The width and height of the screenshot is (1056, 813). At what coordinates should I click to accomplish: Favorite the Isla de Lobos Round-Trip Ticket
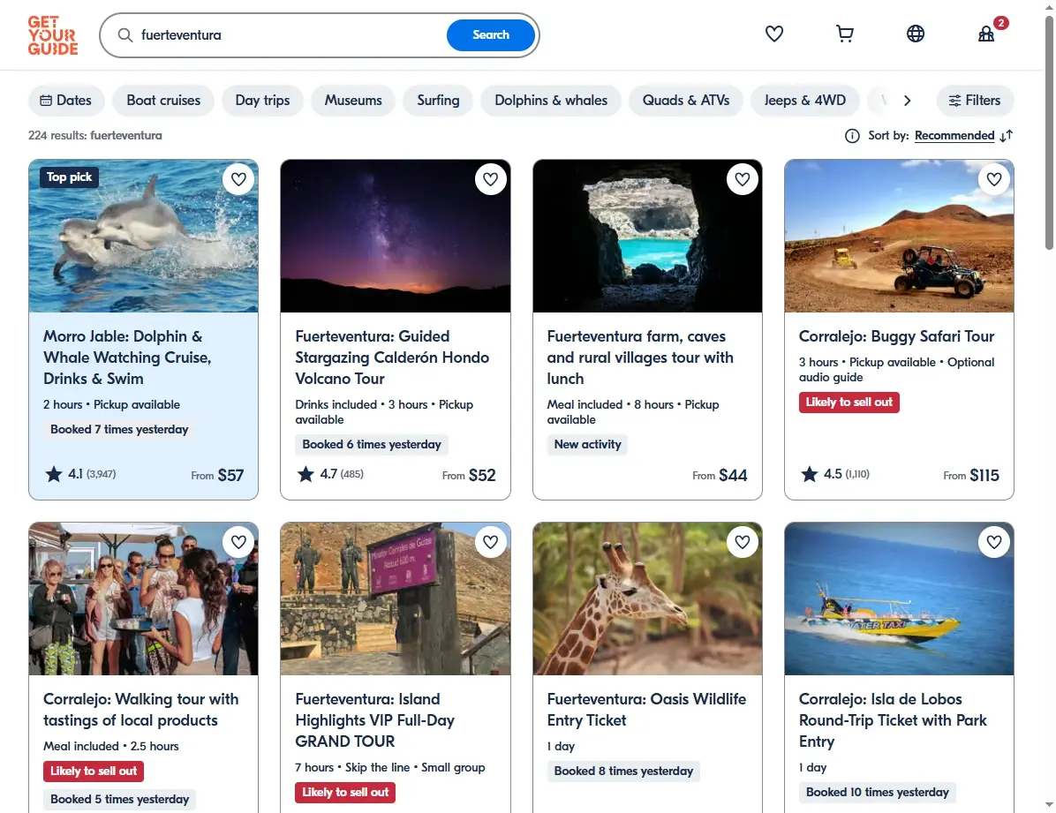[x=994, y=541]
